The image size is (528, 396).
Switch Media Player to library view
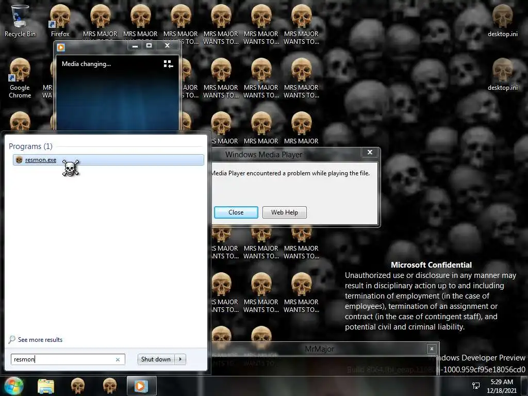pos(168,64)
